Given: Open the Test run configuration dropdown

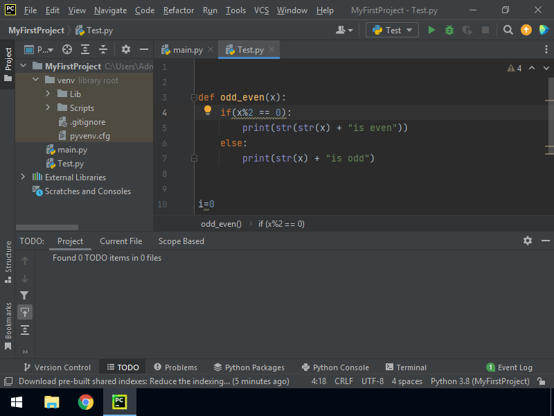Looking at the screenshot, I should pyautogui.click(x=392, y=30).
